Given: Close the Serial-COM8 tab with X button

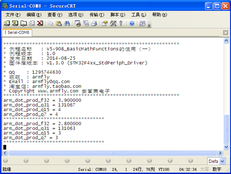Looking at the screenshot, I should (226, 33).
